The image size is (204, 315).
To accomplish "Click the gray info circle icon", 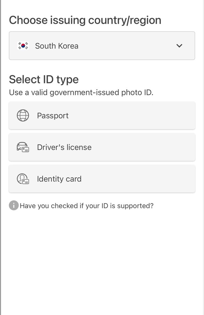I will (x=14, y=205).
